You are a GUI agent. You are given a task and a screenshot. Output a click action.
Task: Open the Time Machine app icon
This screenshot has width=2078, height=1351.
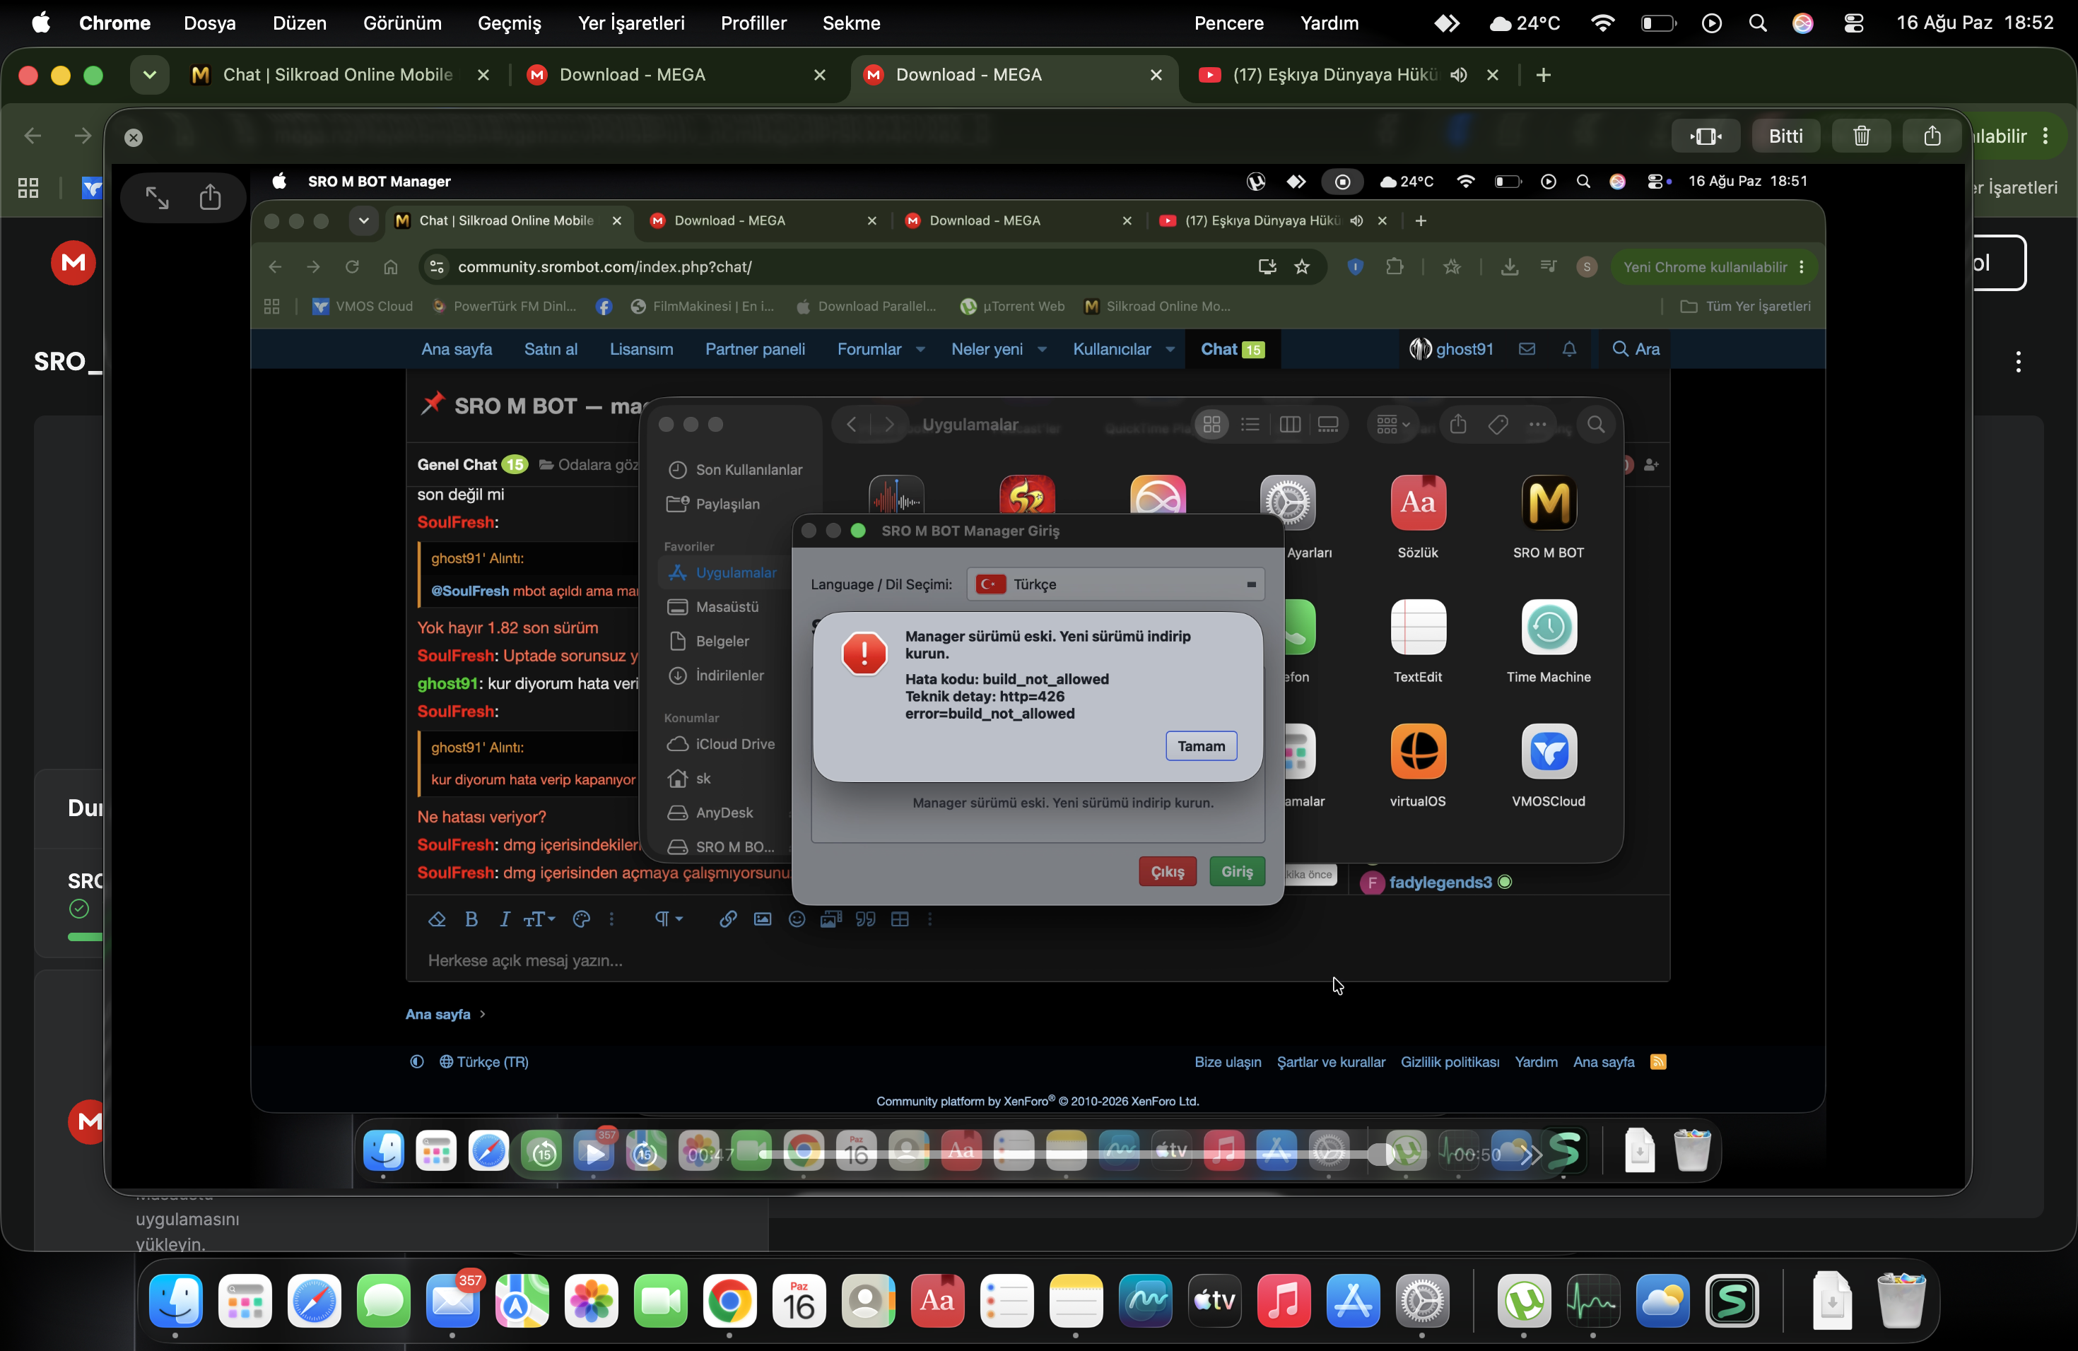[x=1548, y=627]
